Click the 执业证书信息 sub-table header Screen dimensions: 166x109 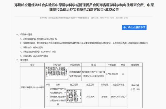tap(119, 85)
